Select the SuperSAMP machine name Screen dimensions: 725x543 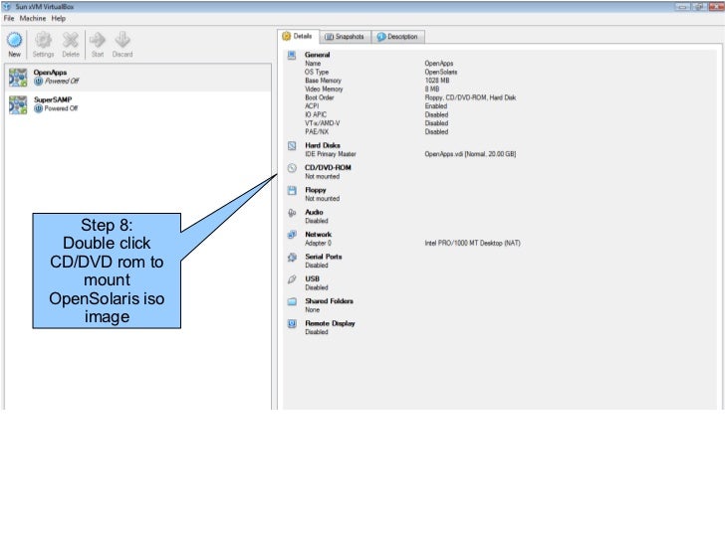click(x=53, y=99)
